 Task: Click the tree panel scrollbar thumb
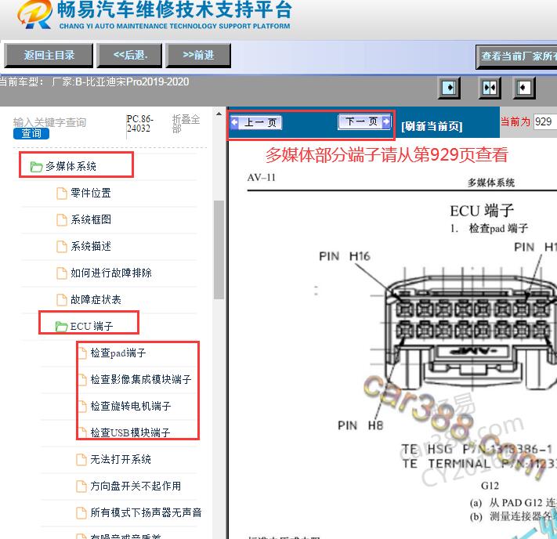[x=219, y=251]
